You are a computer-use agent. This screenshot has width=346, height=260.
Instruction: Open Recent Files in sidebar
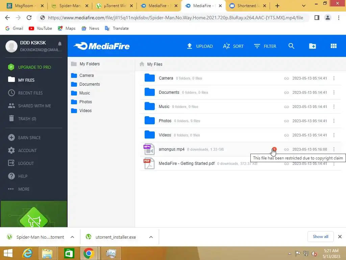(25, 93)
